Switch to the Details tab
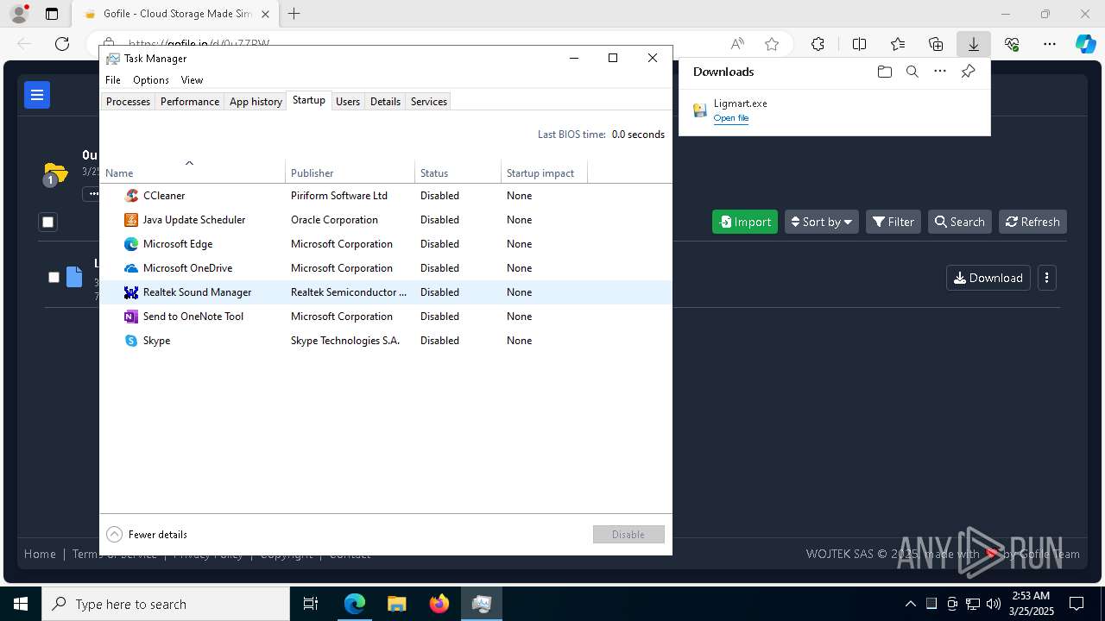 pyautogui.click(x=385, y=102)
